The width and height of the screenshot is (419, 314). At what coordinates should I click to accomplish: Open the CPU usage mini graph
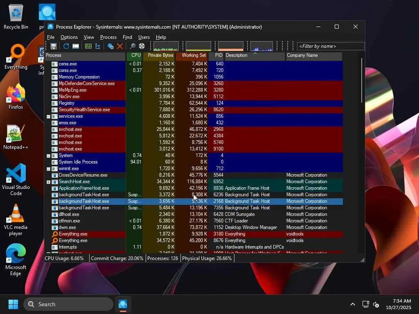166,46
